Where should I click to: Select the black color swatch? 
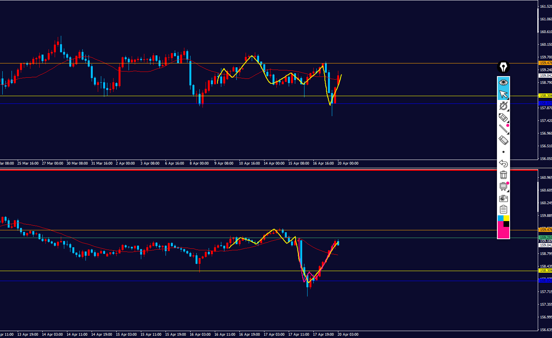(x=507, y=224)
